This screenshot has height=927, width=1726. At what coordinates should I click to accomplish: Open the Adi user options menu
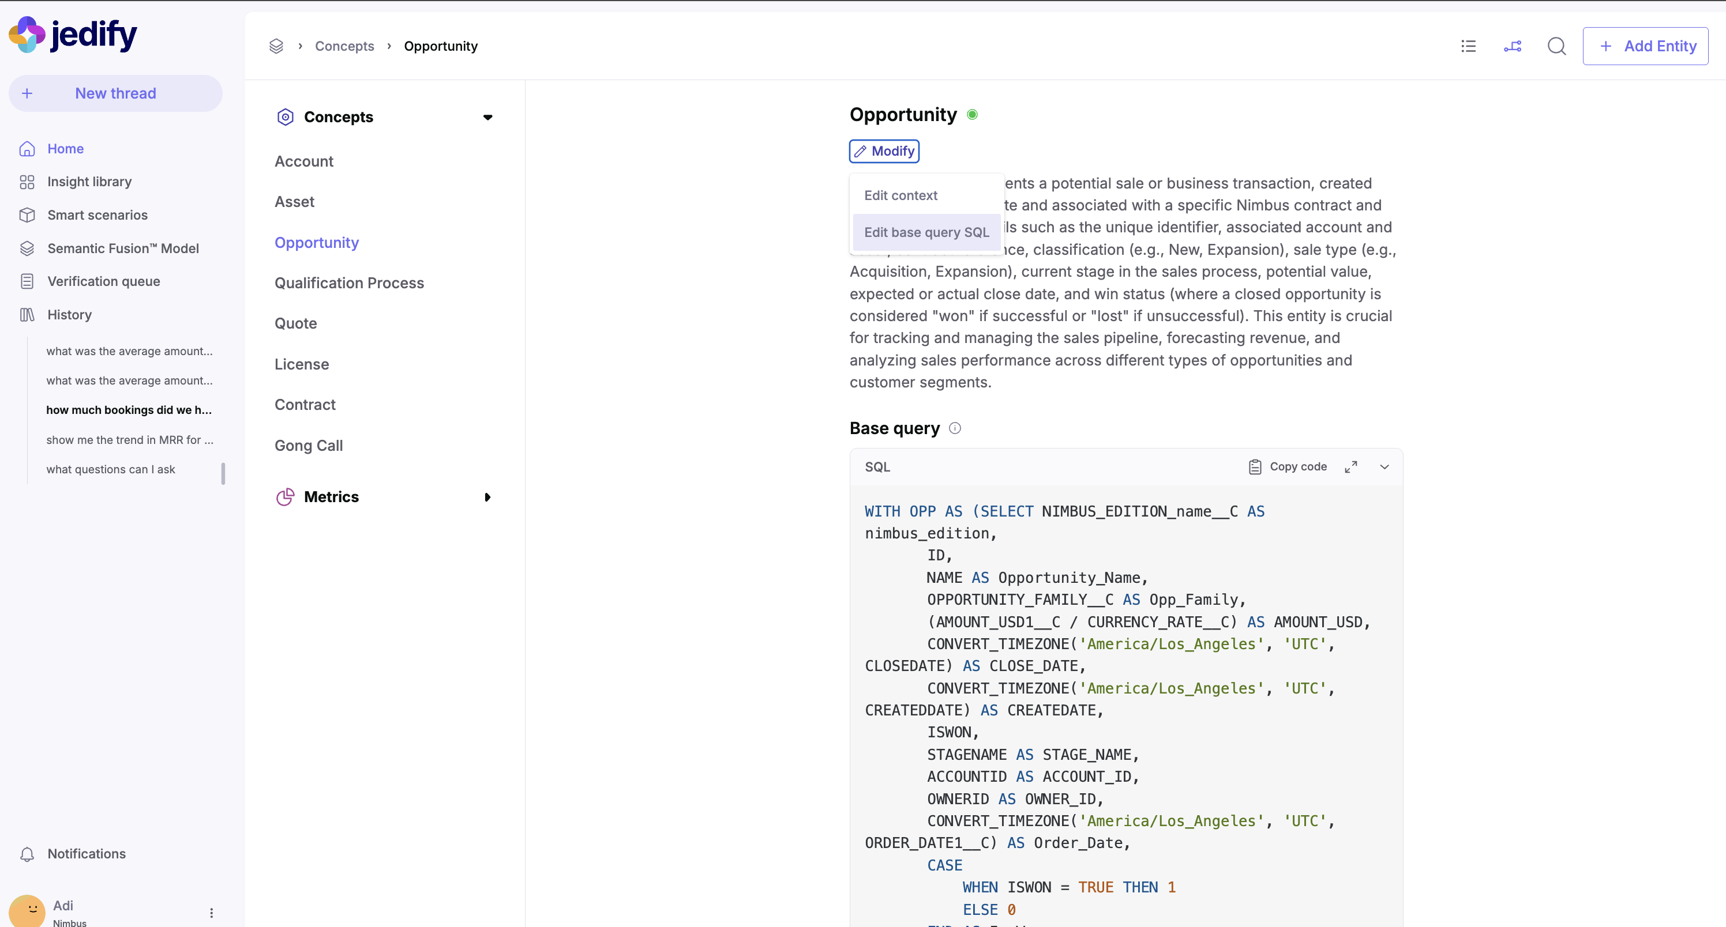coord(211,913)
